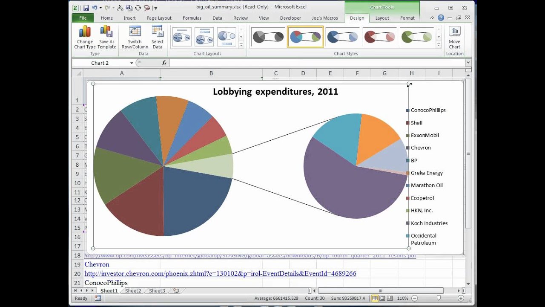545x307 pixels.
Task: Click the insert function fx icon
Action: click(x=164, y=63)
